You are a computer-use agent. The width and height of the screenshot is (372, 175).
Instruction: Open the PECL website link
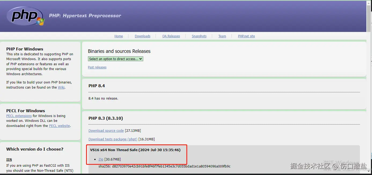coord(59,126)
